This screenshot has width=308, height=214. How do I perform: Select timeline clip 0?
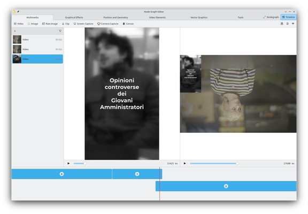coord(61,174)
